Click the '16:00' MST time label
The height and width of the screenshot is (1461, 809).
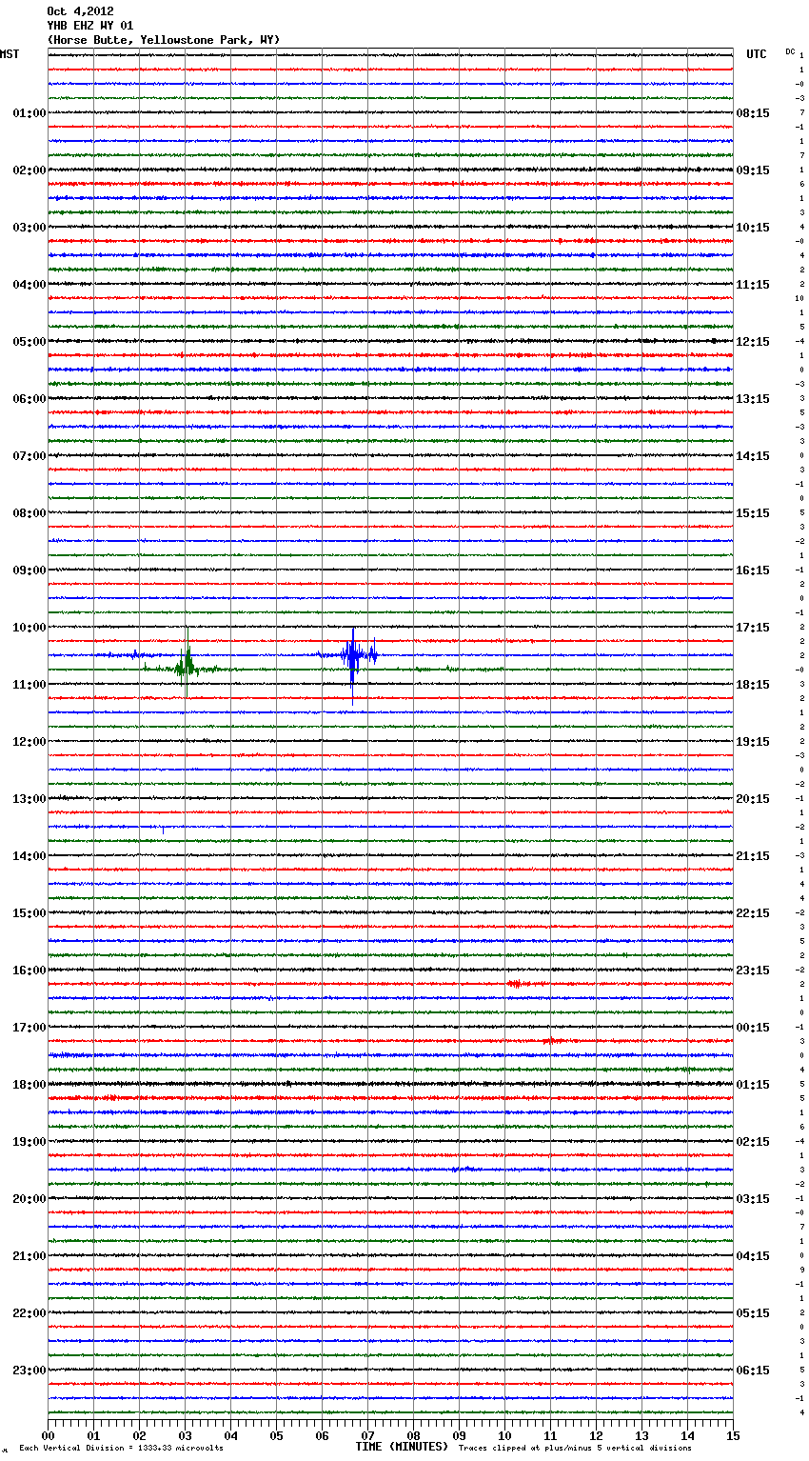pos(30,971)
